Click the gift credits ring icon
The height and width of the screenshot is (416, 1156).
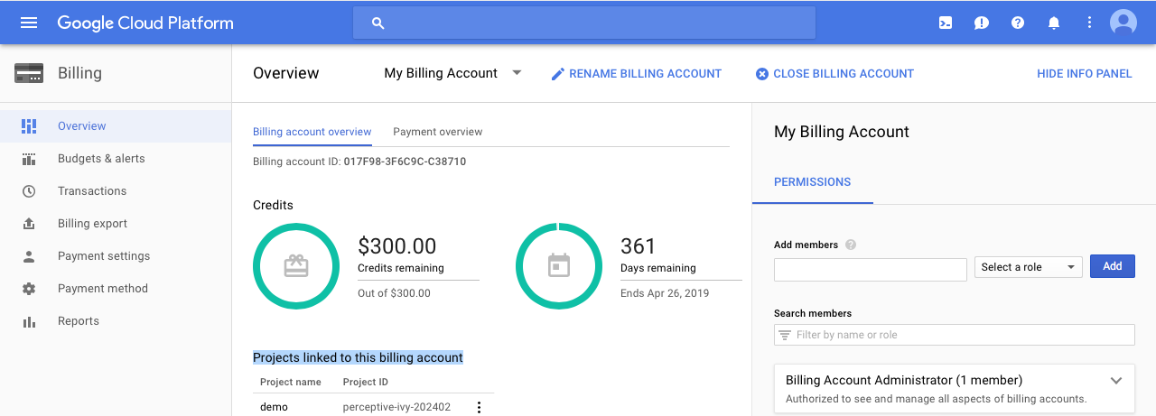click(296, 265)
